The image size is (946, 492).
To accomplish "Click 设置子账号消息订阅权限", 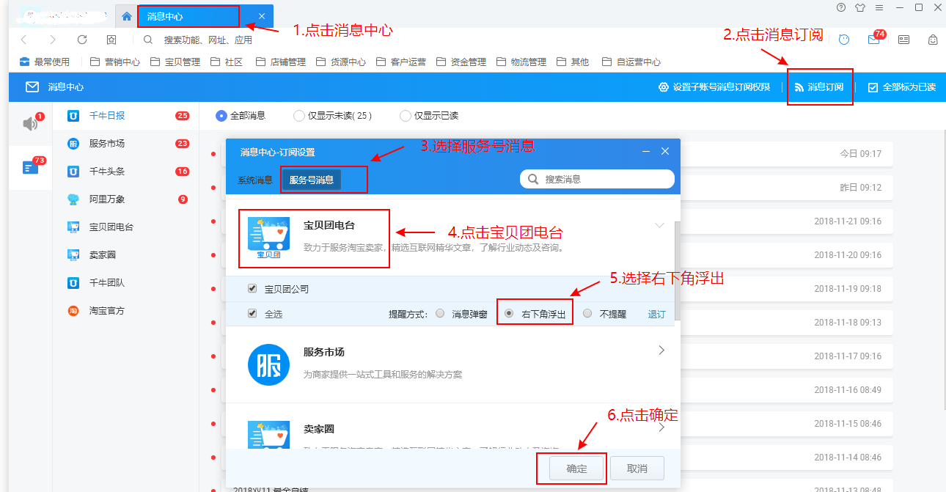I will pos(714,87).
